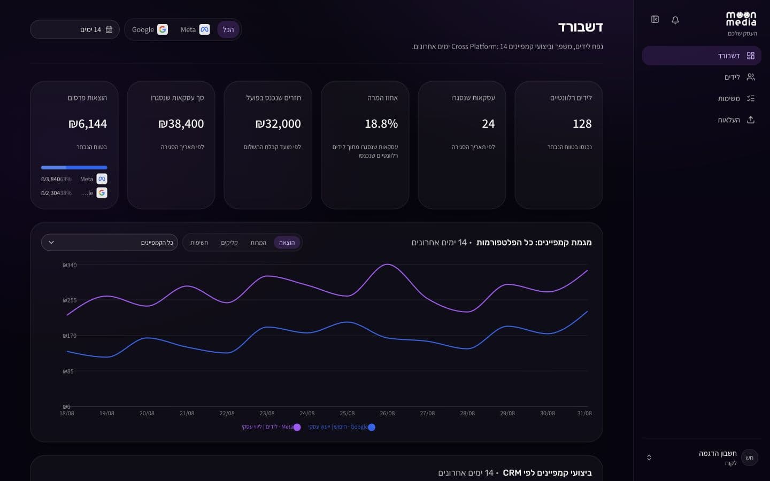Click the ₪6,144 ad spend value

[88, 124]
